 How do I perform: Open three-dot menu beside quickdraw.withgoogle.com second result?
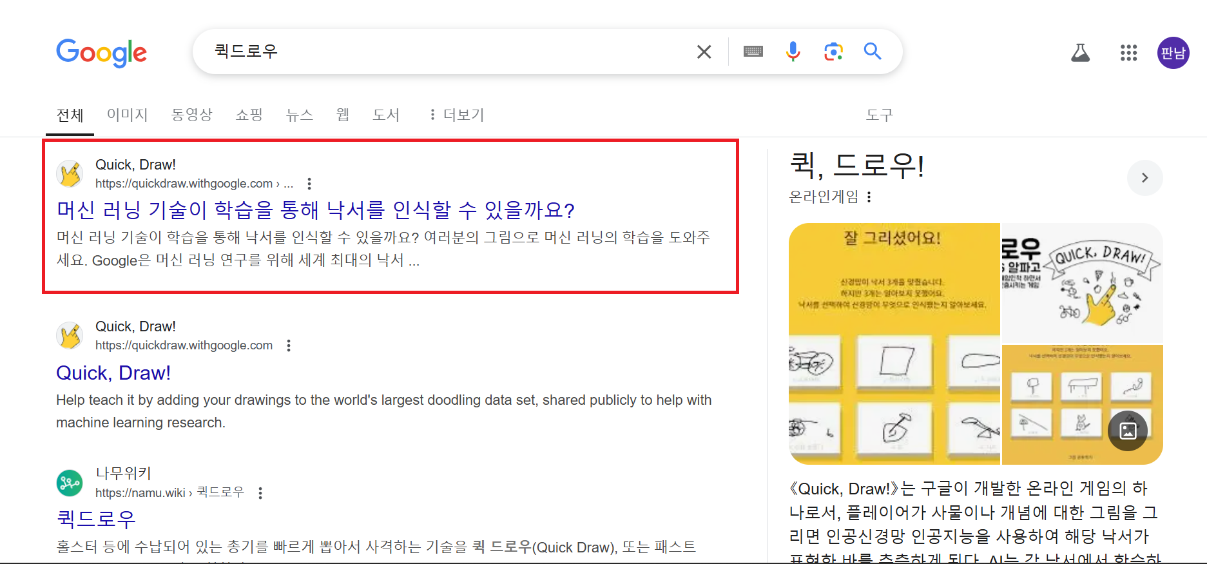coord(289,345)
